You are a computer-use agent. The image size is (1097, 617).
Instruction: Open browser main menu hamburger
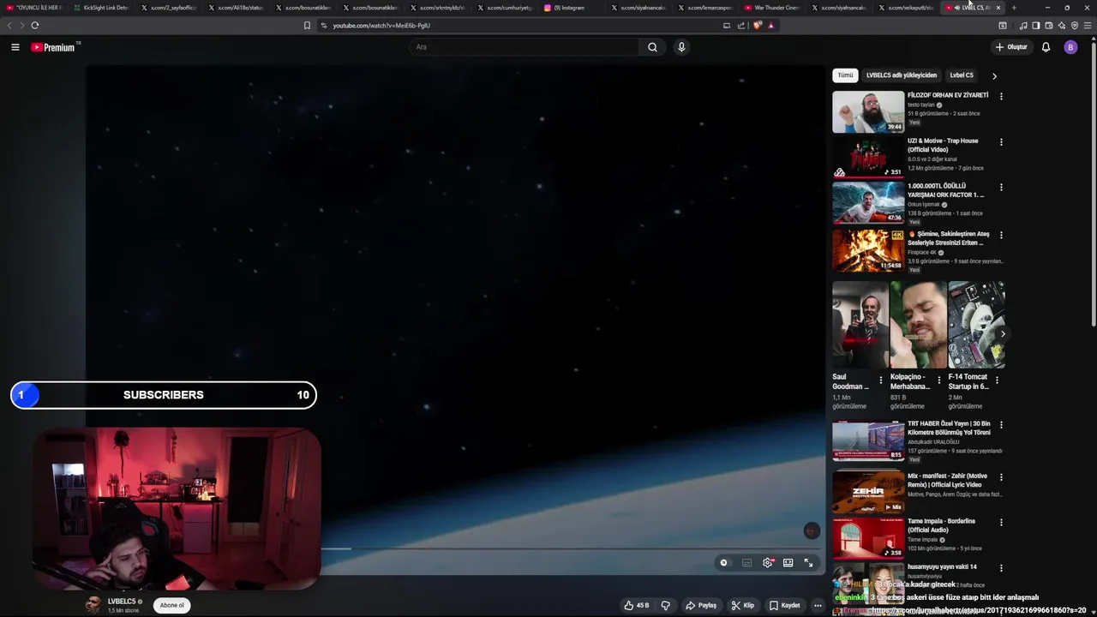[1088, 26]
